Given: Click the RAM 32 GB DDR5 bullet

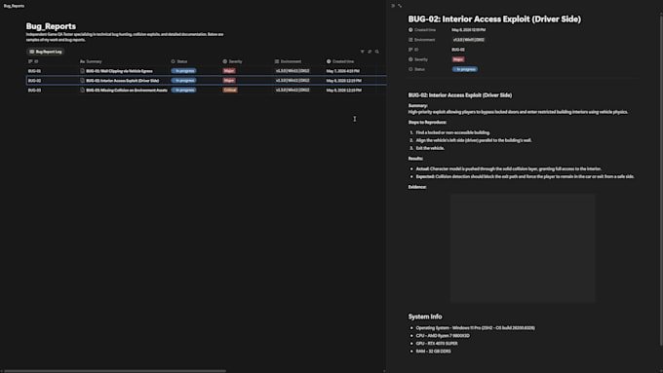Looking at the screenshot, I should [x=433, y=351].
